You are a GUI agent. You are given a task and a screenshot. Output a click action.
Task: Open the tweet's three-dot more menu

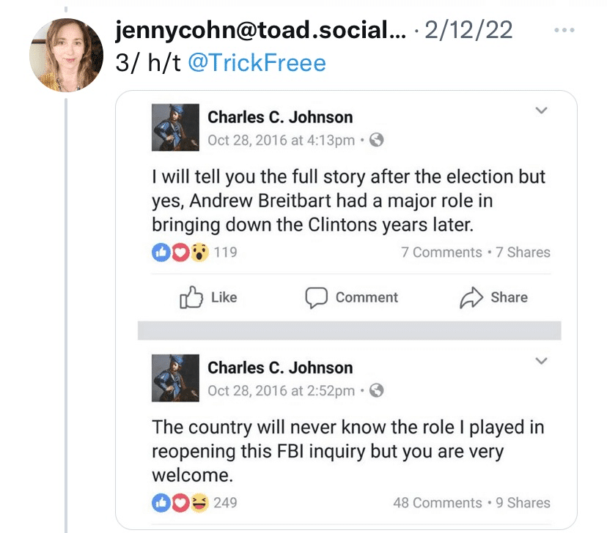point(564,31)
